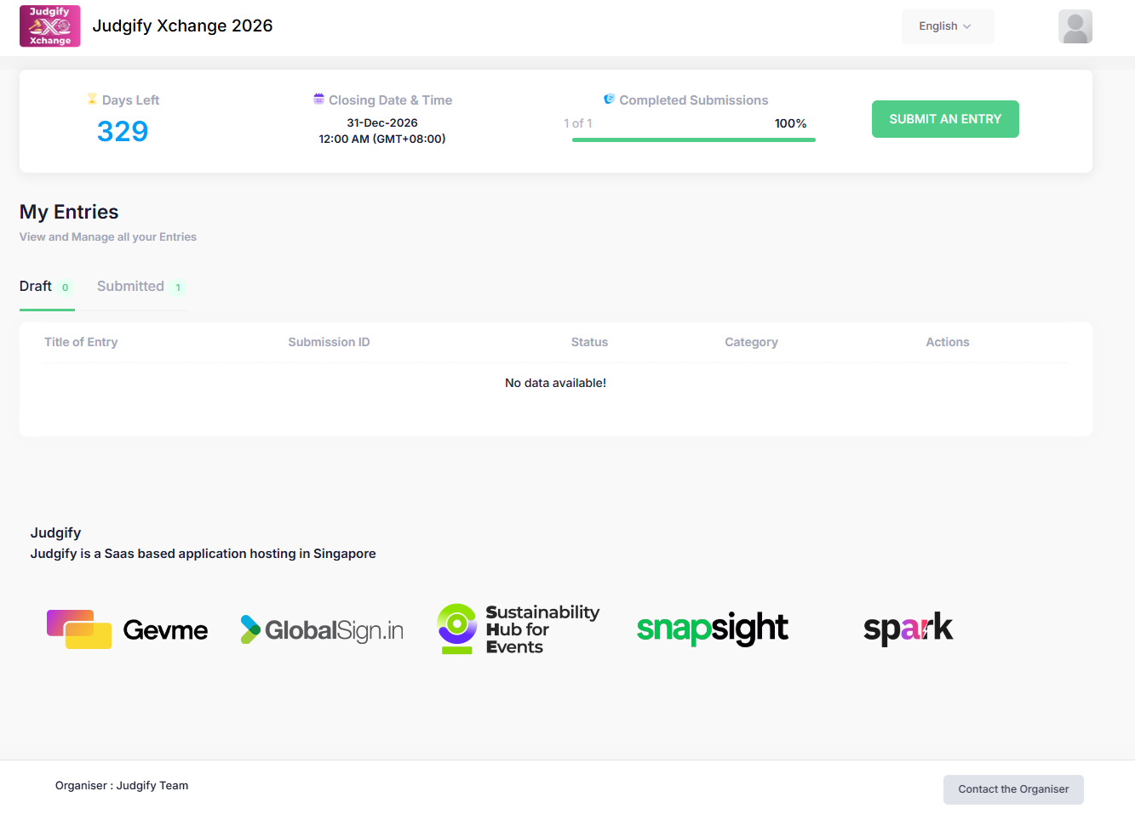The image size is (1135, 814).
Task: Open the GlobalSign.in sponsor logo
Action: 322,629
